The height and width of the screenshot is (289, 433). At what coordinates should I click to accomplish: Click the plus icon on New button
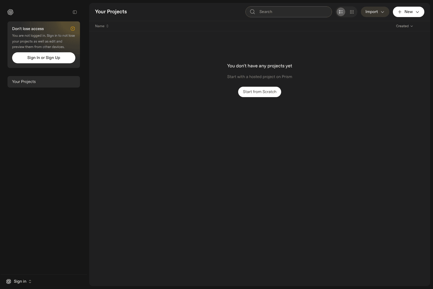400,12
